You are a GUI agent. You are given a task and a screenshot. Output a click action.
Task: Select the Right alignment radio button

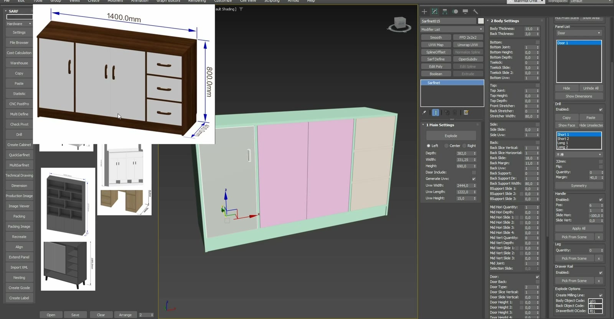[464, 146]
